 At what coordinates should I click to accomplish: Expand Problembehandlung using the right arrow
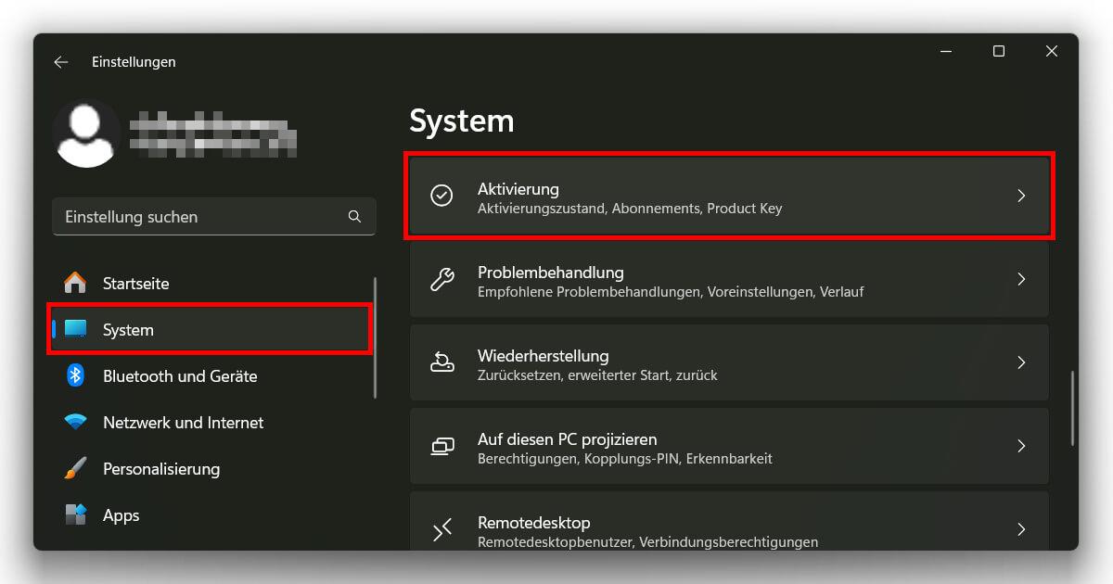[1021, 278]
